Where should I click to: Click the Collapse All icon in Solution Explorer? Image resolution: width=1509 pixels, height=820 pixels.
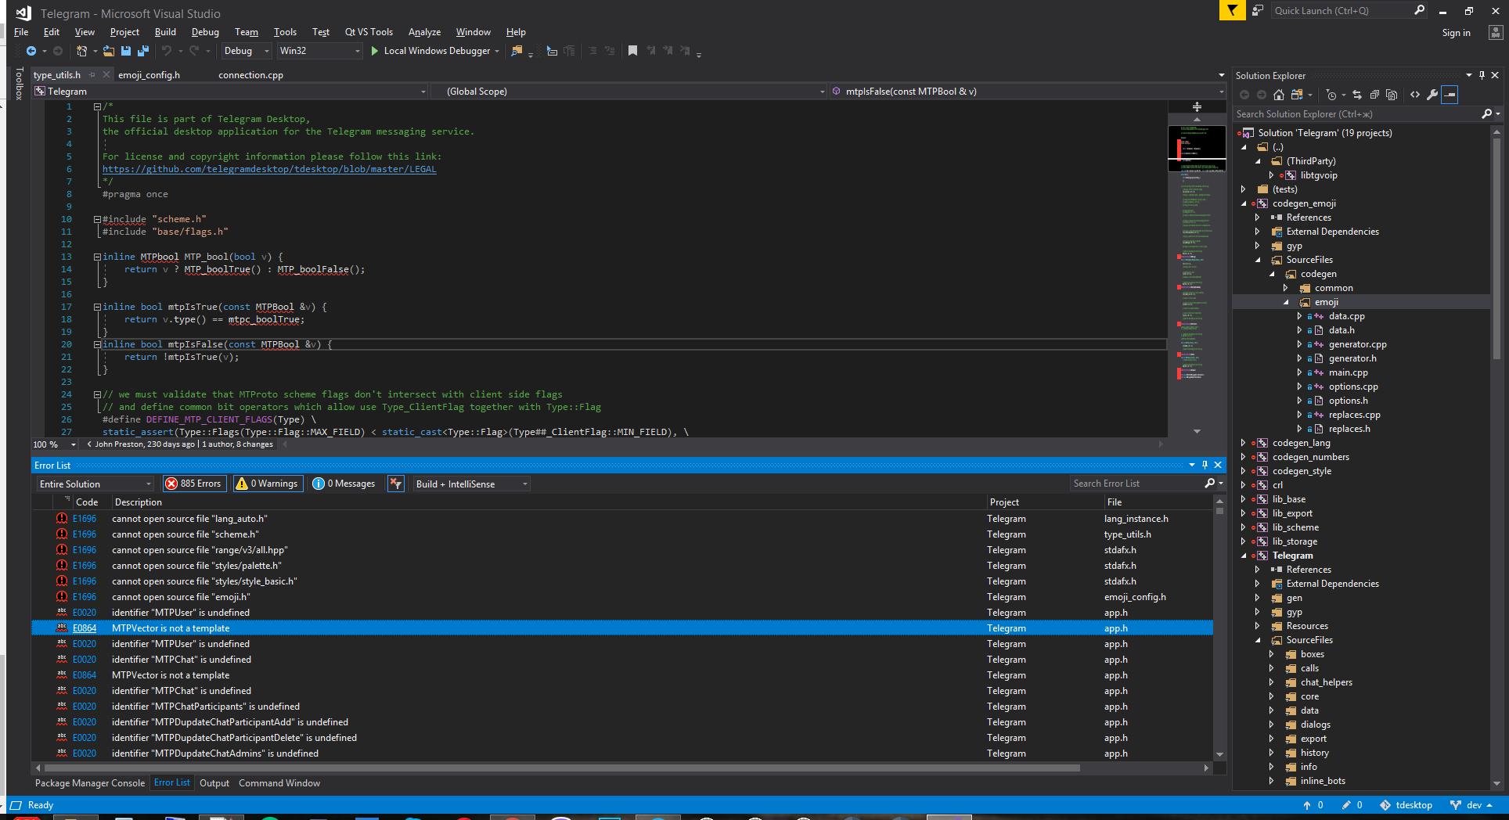(x=1374, y=95)
